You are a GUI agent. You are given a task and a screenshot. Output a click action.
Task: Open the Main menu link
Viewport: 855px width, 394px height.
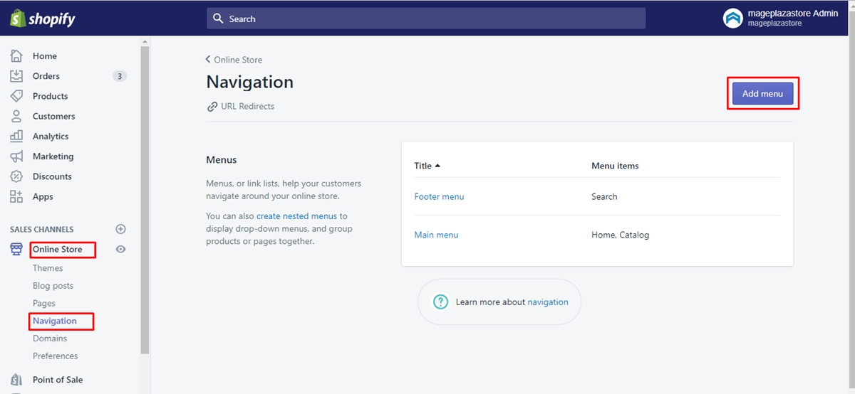click(x=436, y=235)
